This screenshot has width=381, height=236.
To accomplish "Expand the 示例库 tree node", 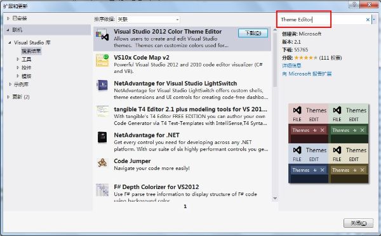I will coord(10,84).
